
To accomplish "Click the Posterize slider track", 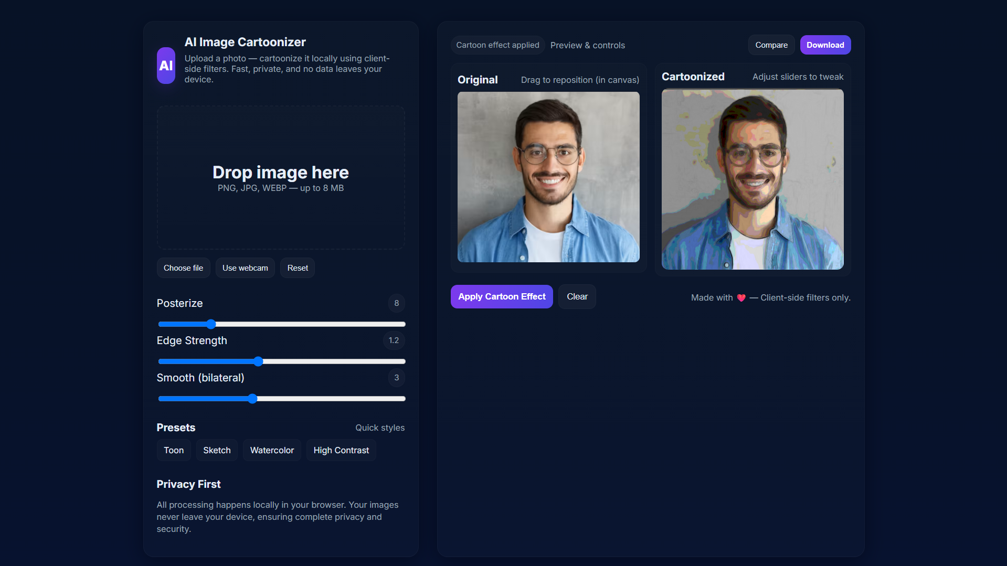I will [x=315, y=324].
